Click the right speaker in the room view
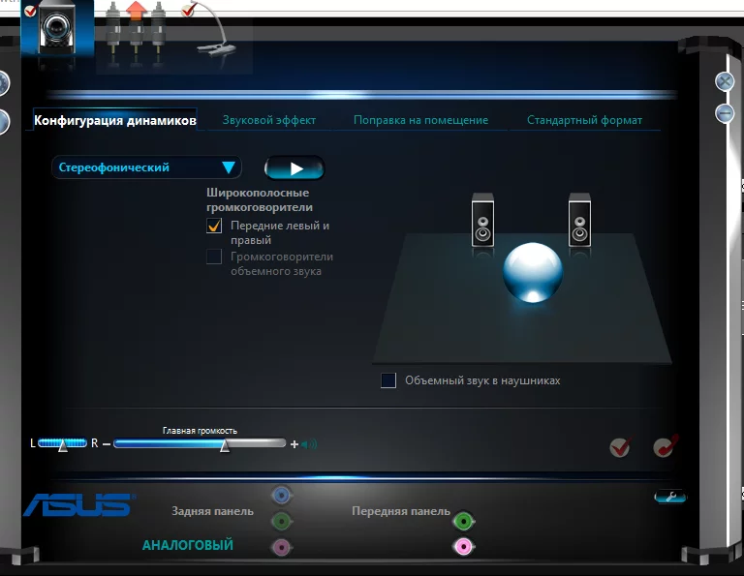The image size is (744, 576). click(579, 220)
